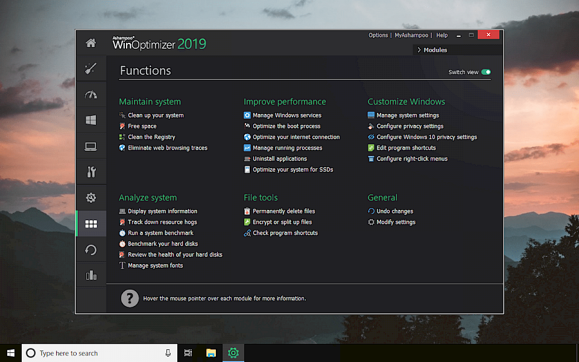Click the Permanently delete files icon
Image resolution: width=579 pixels, height=362 pixels.
pyautogui.click(x=247, y=211)
